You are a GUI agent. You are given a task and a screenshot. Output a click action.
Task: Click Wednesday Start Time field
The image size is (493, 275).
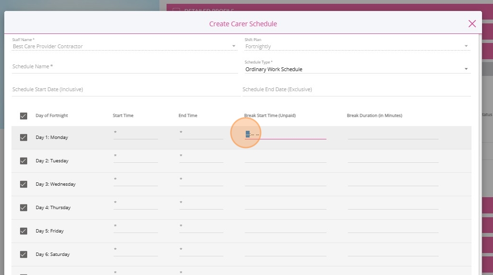tap(136, 181)
